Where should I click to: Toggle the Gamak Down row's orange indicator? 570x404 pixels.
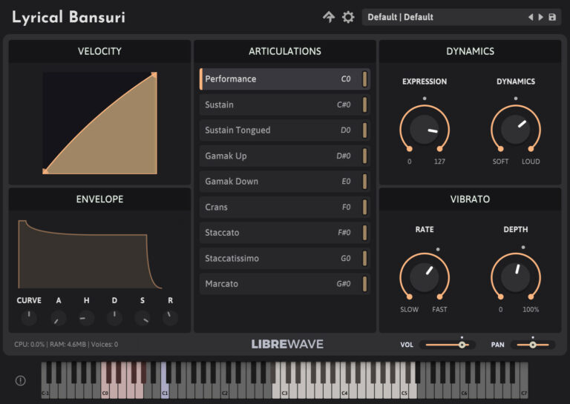364,181
